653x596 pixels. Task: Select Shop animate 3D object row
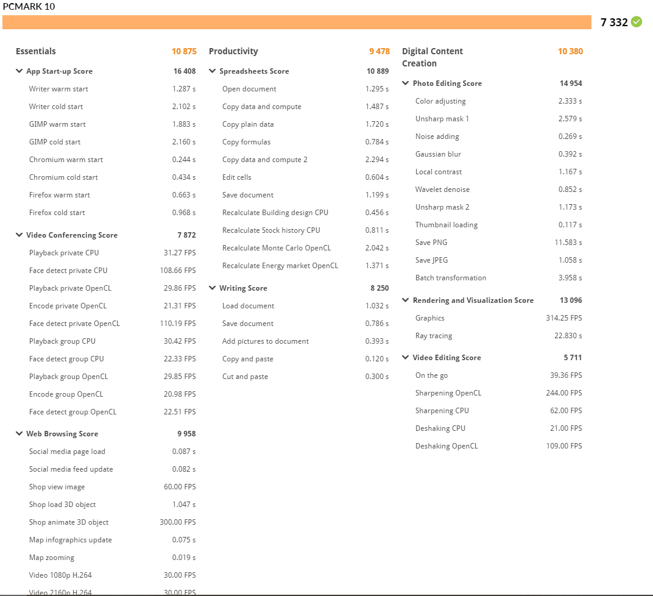pos(113,522)
